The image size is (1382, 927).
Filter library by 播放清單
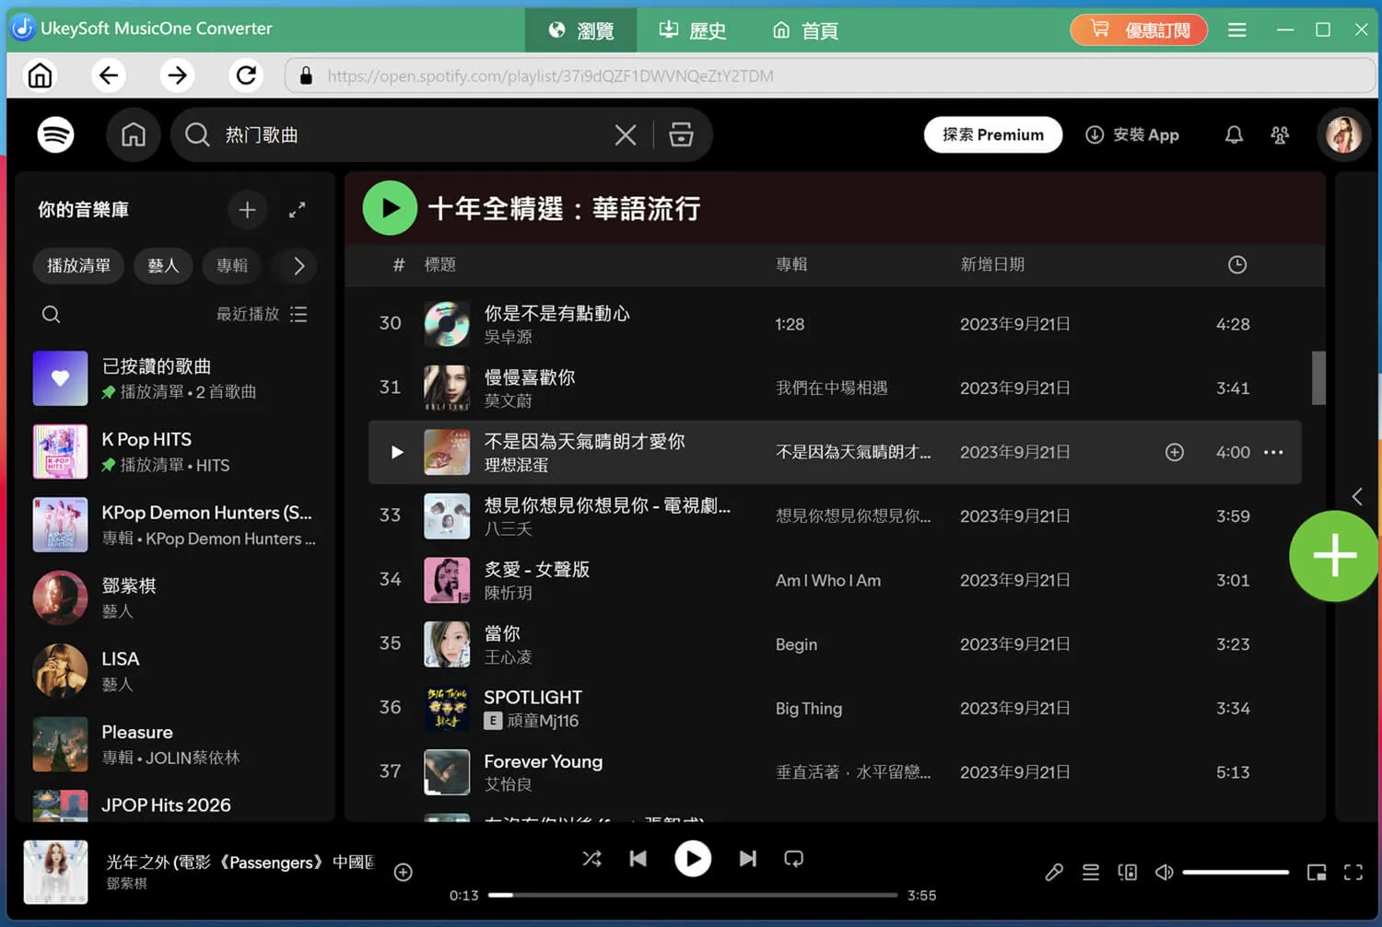(x=78, y=266)
